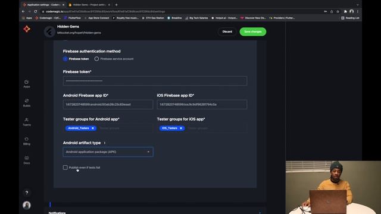Open Builds section in sidebar
The width and height of the screenshot is (381, 214).
point(27,103)
